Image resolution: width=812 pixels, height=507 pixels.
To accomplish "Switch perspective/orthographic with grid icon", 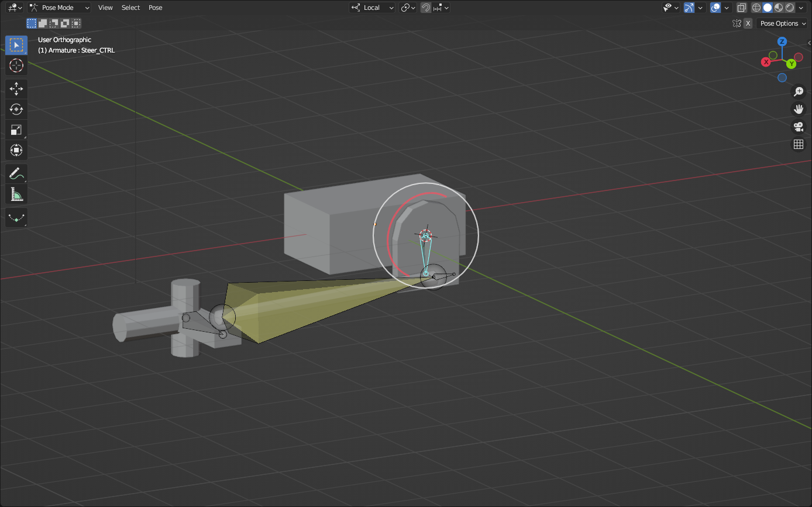I will (x=799, y=144).
